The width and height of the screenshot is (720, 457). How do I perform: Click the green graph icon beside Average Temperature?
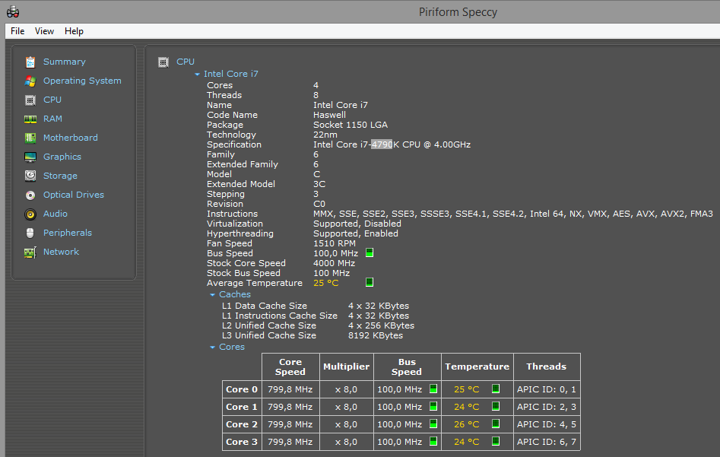pos(370,282)
